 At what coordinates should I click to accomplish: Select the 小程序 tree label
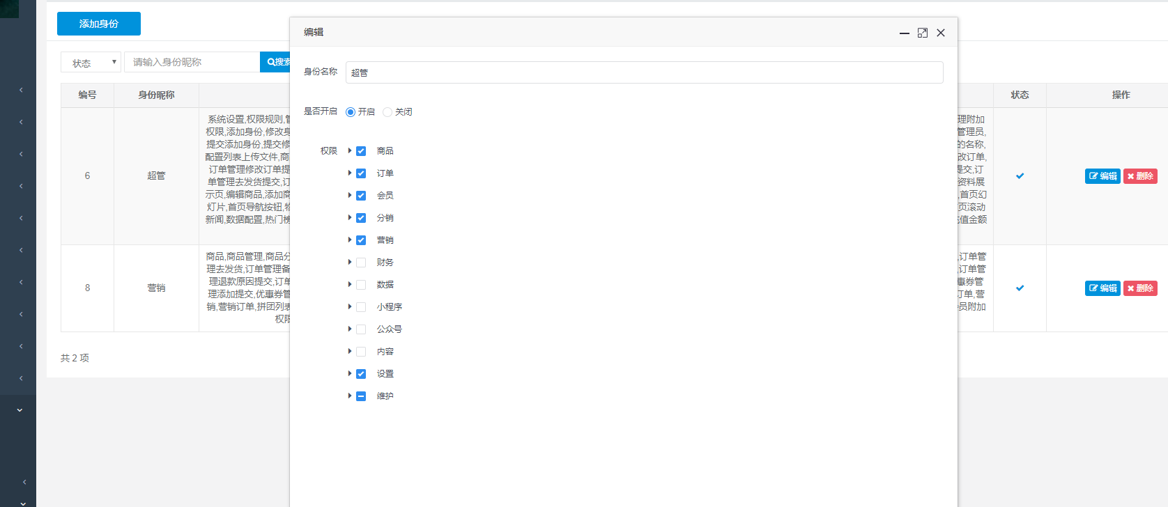coord(389,307)
